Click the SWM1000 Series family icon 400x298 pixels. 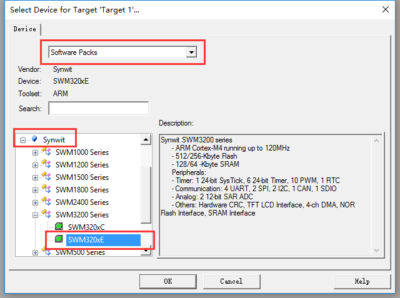pos(46,151)
